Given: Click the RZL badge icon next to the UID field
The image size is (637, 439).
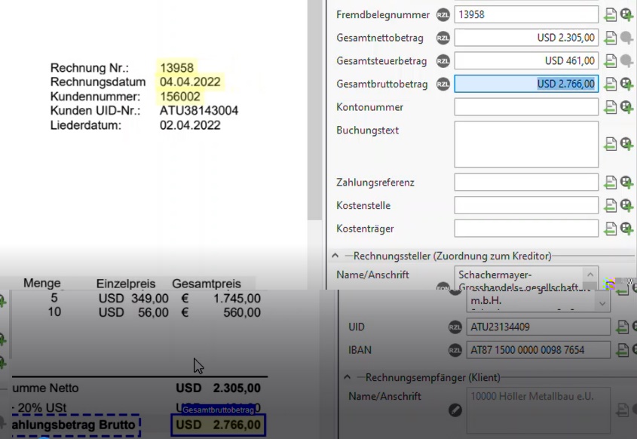Looking at the screenshot, I should [x=454, y=327].
